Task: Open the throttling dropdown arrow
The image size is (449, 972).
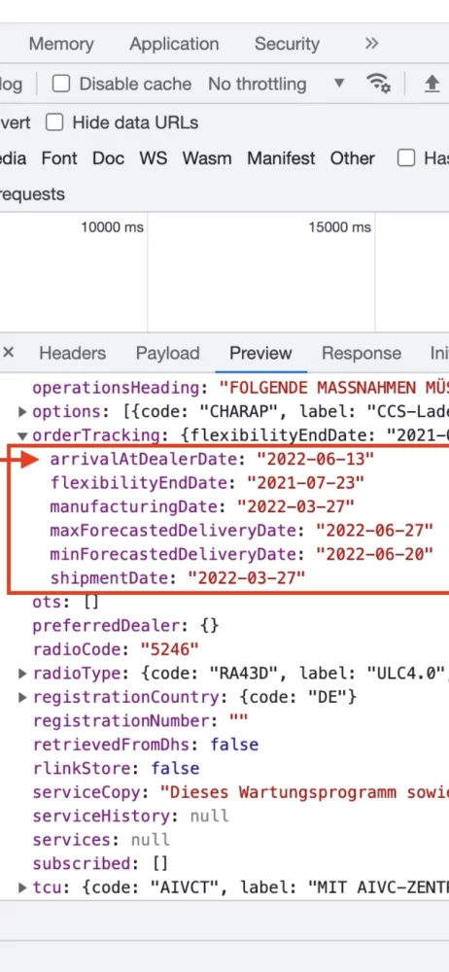Action: tap(338, 83)
